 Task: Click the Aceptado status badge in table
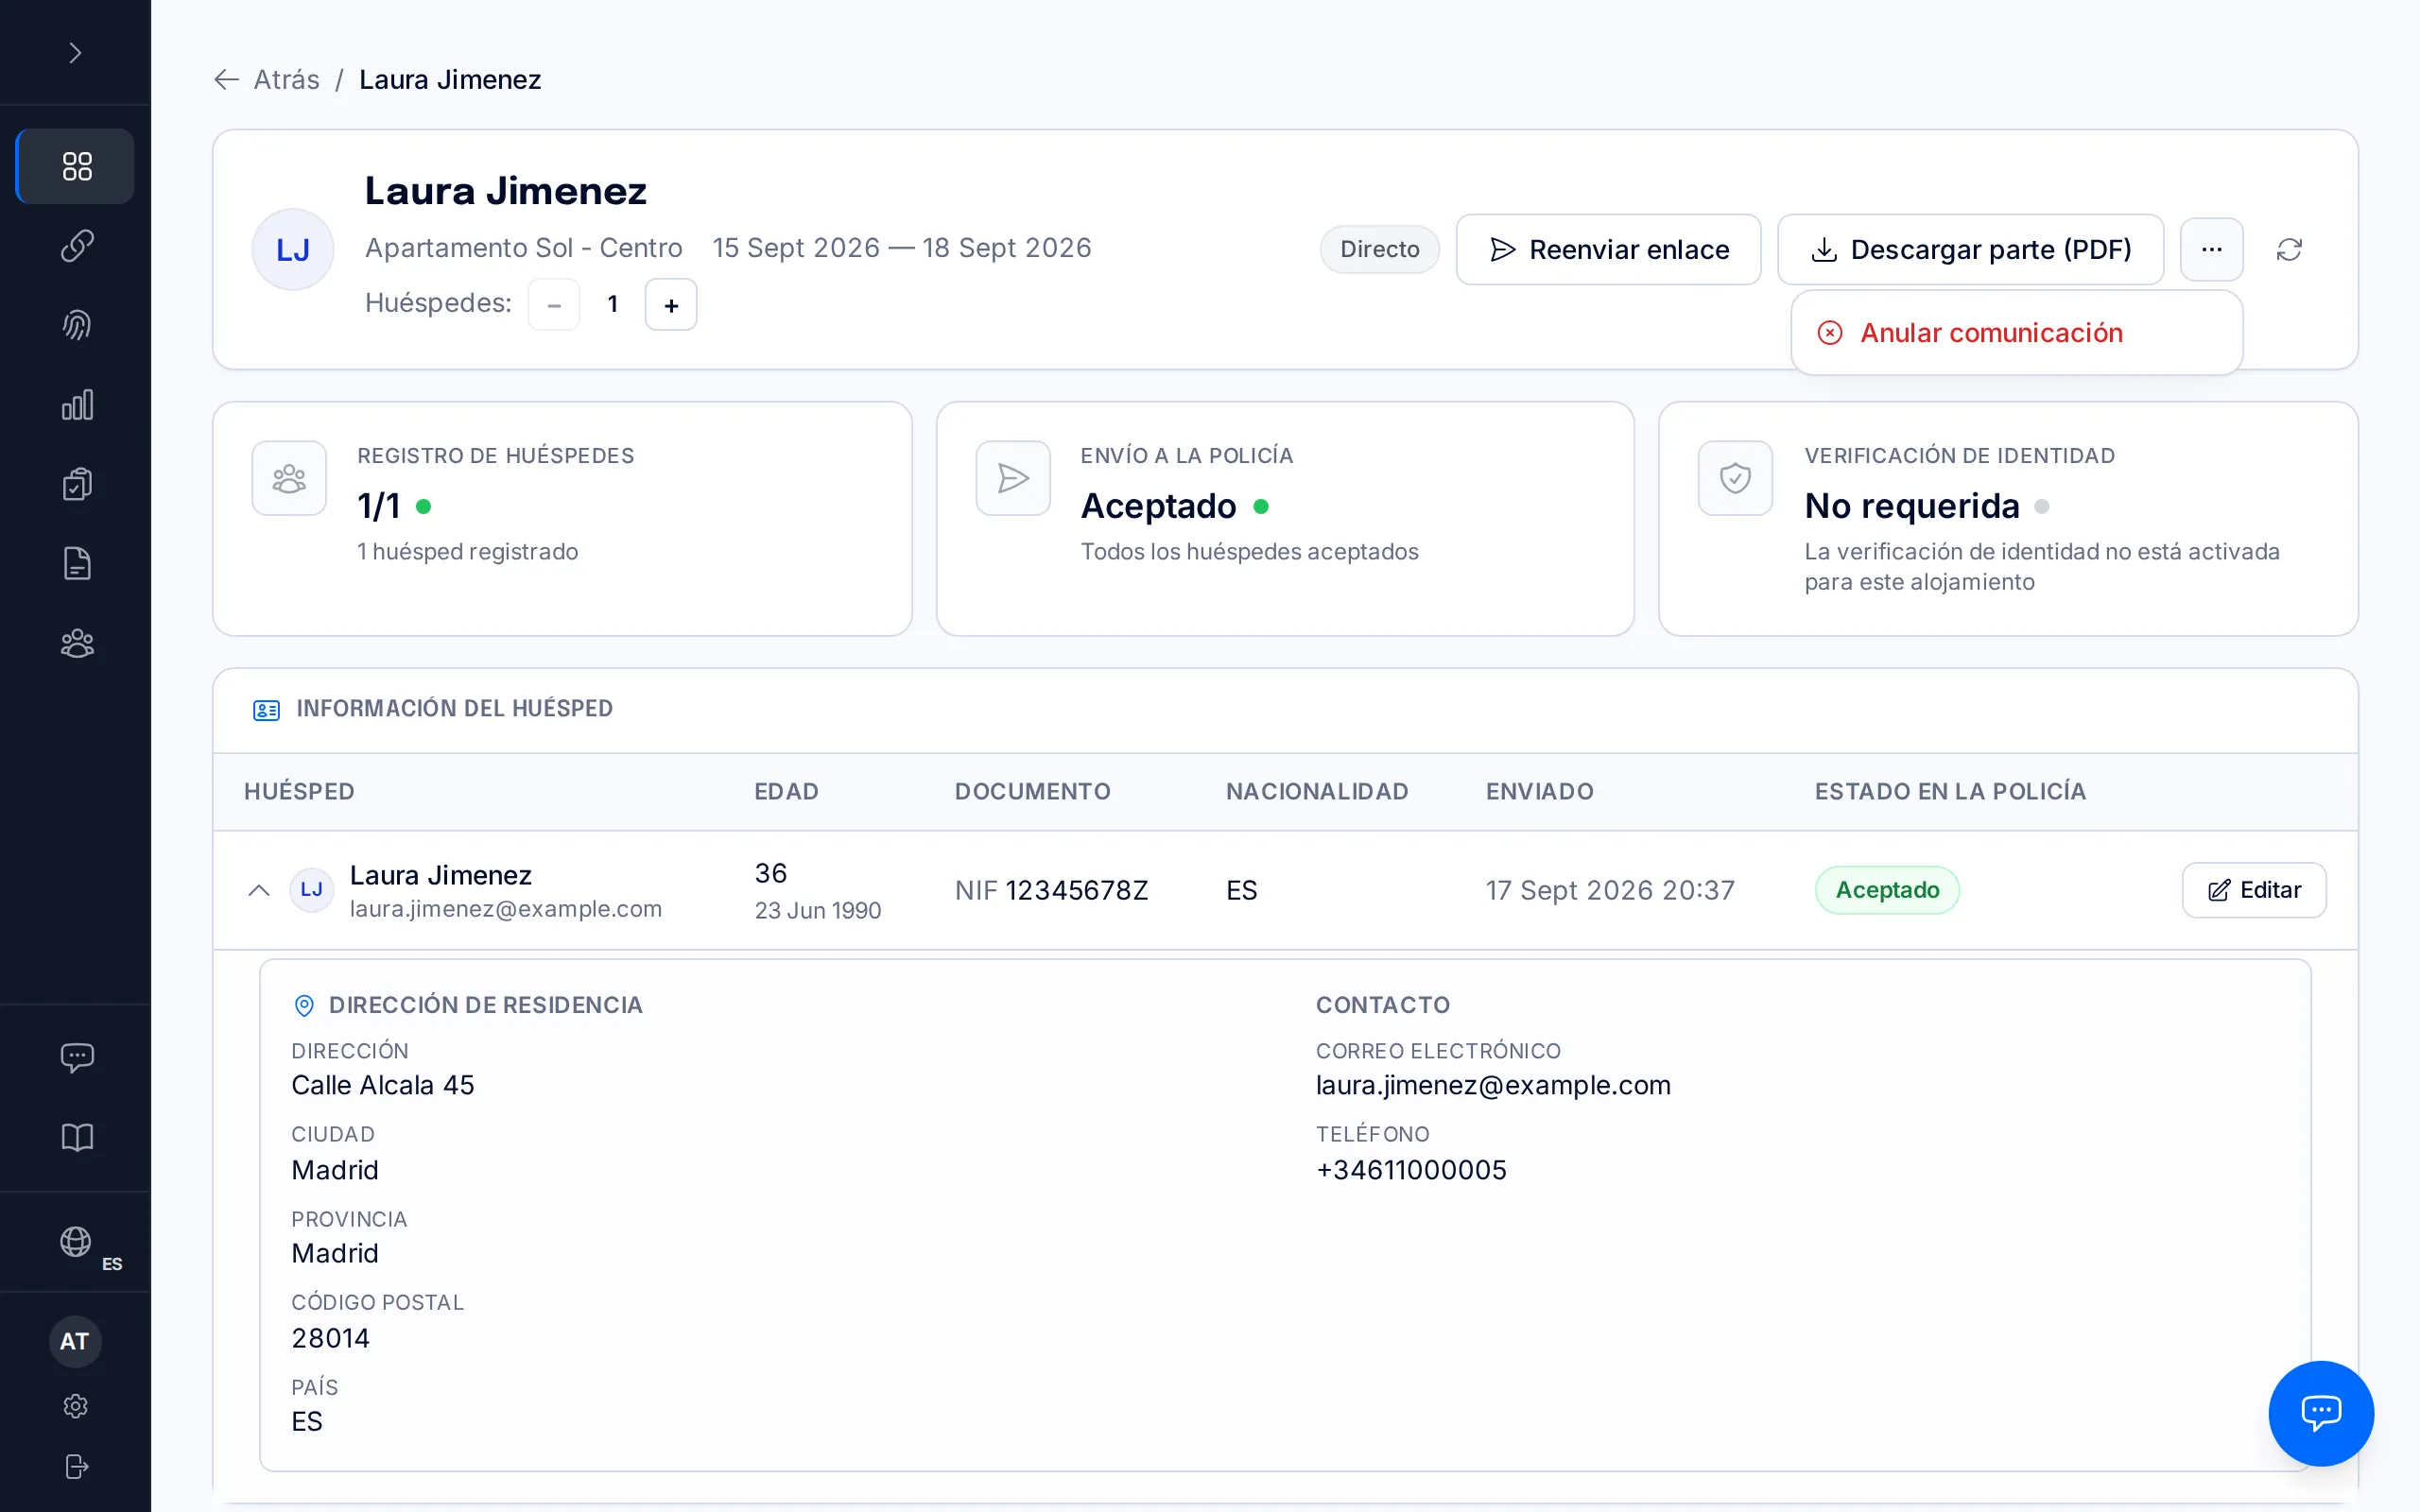click(x=1886, y=890)
